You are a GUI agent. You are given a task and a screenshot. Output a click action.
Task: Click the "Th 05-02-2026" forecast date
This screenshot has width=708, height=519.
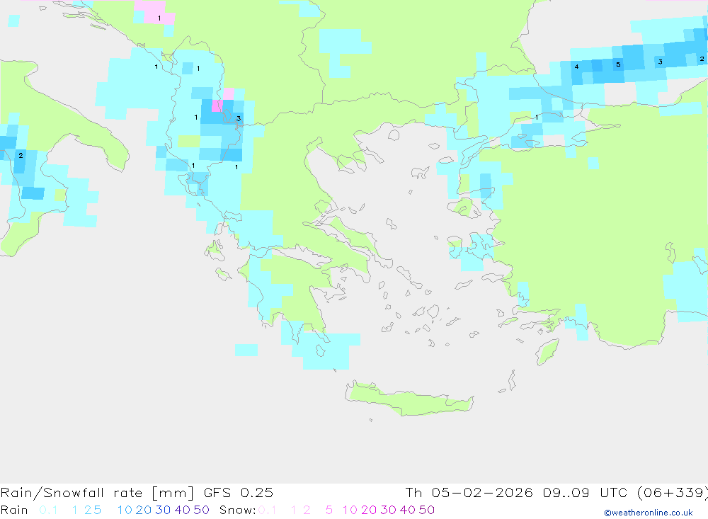tap(469, 493)
